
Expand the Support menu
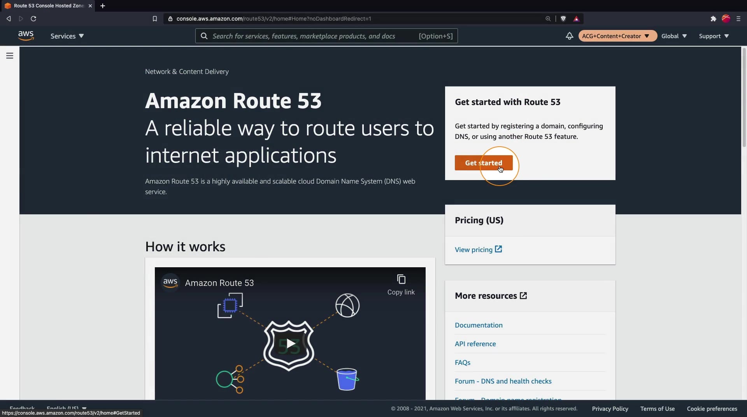click(x=714, y=36)
